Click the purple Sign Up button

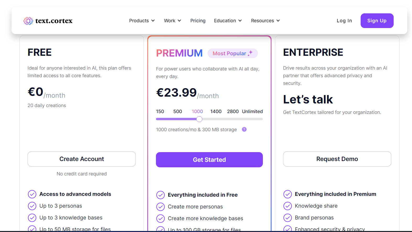(377, 21)
